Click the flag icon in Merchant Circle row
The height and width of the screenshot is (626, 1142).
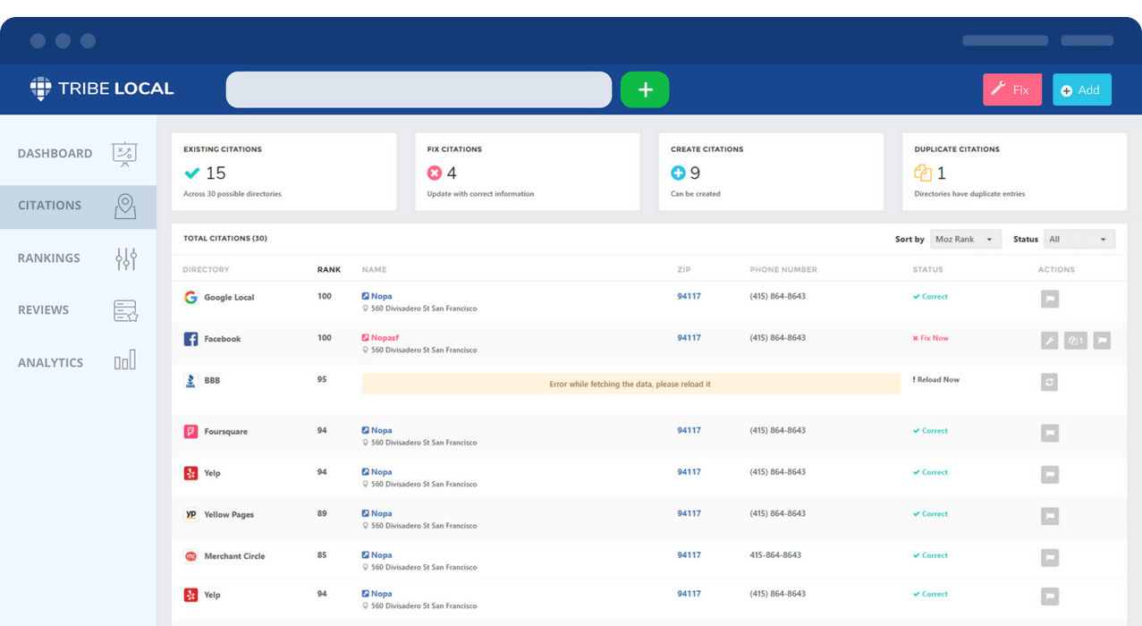point(1050,558)
